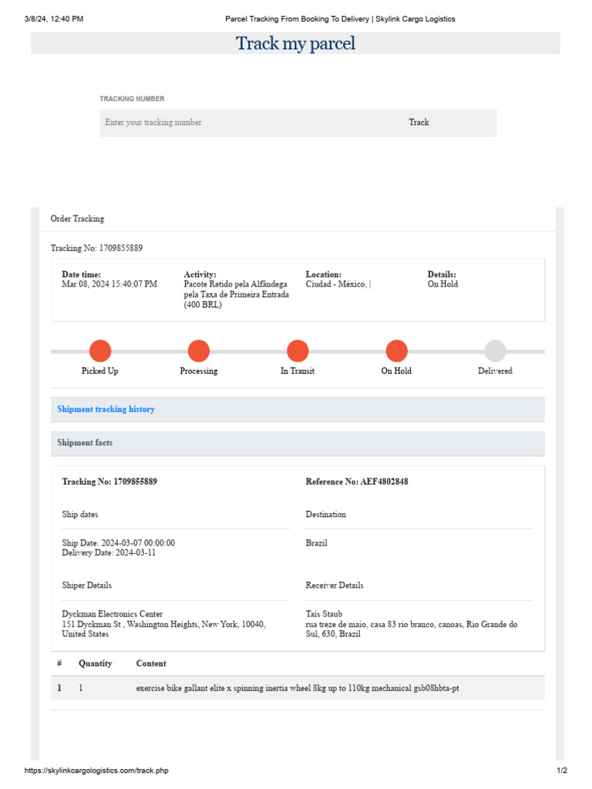
Task: Click the Receiver Details heading
Action: tap(335, 586)
